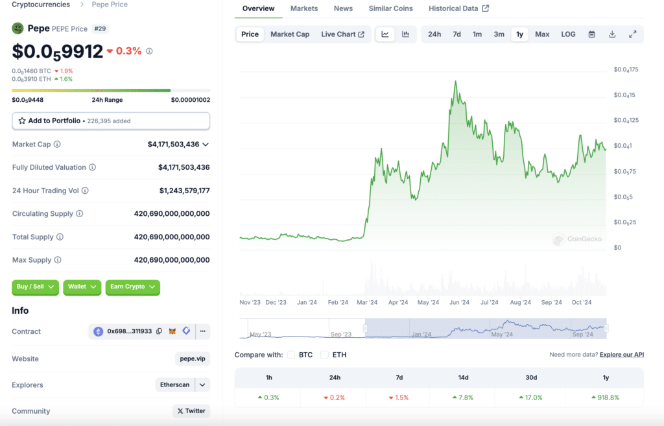Click the 24h Range progress bar
Screen dimensions: 664x426
(x=111, y=90)
